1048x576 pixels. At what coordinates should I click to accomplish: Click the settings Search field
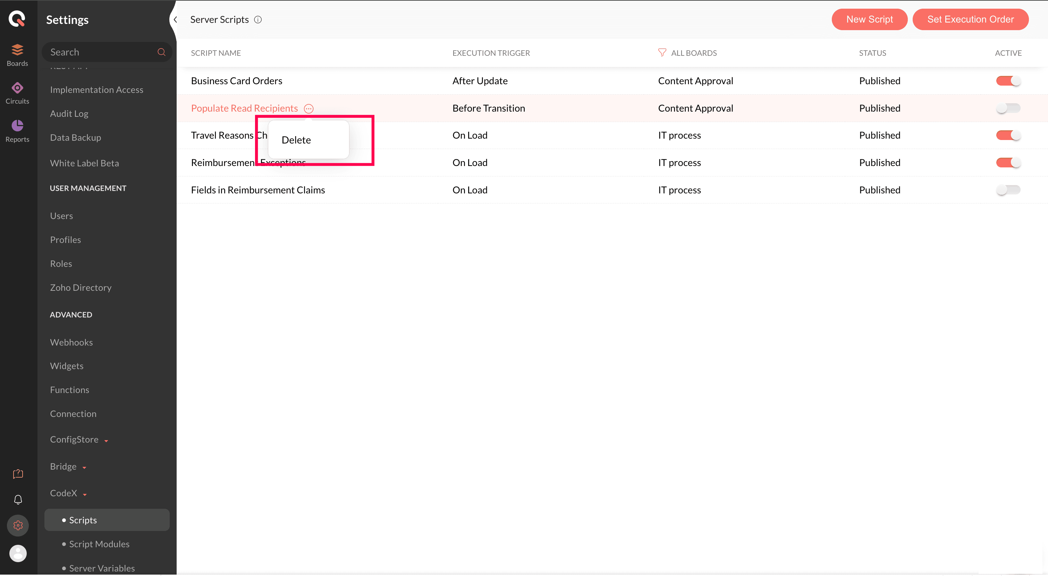[107, 52]
